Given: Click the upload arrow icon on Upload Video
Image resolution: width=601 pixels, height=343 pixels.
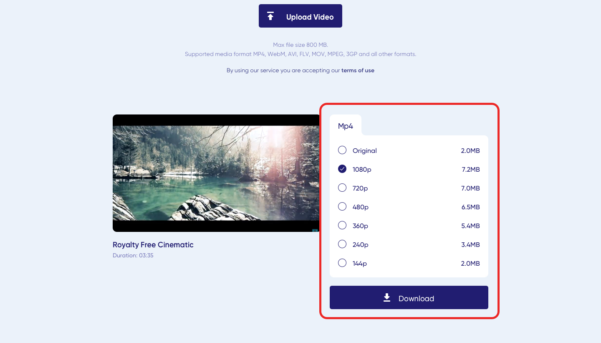Looking at the screenshot, I should click(x=270, y=15).
